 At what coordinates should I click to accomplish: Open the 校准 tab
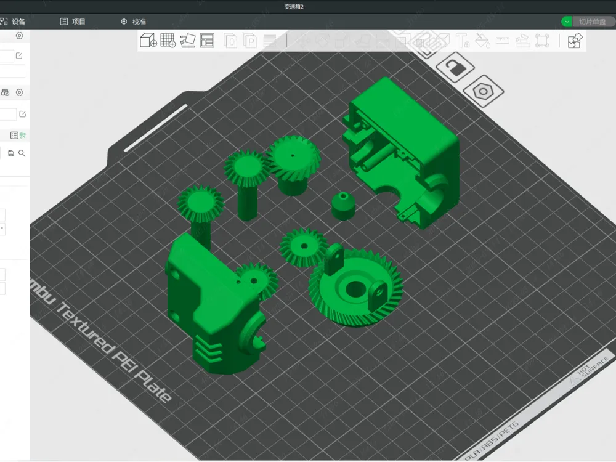point(134,22)
